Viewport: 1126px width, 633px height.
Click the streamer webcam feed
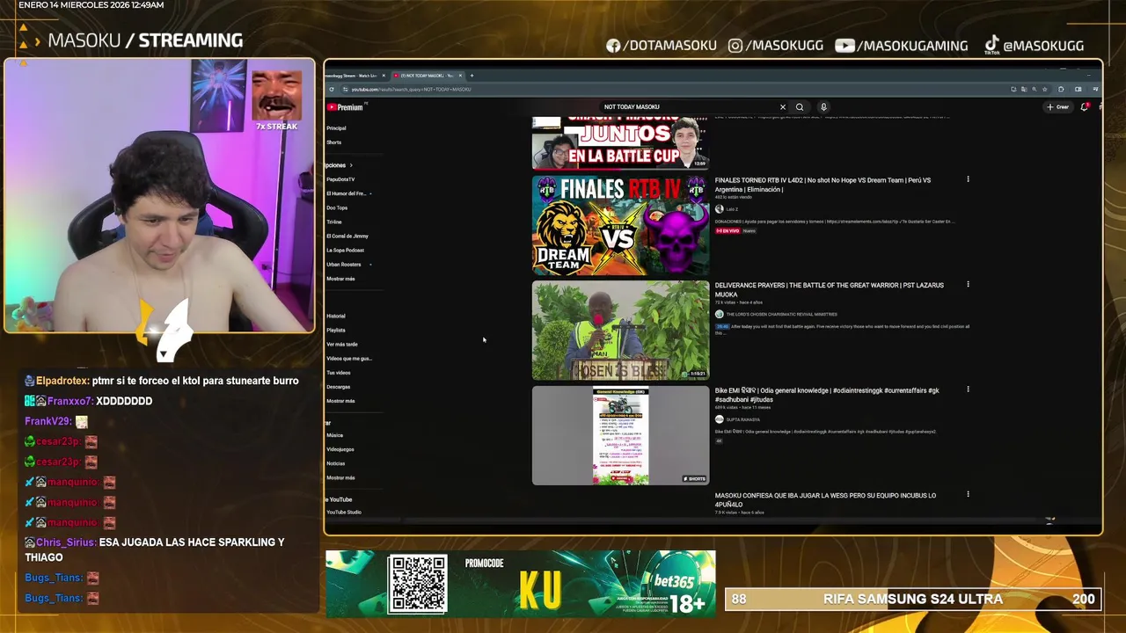point(159,195)
